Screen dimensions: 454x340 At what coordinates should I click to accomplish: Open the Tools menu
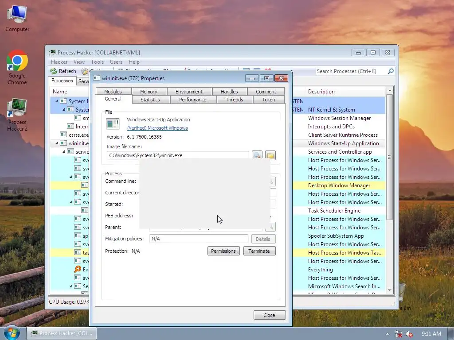pyautogui.click(x=97, y=62)
